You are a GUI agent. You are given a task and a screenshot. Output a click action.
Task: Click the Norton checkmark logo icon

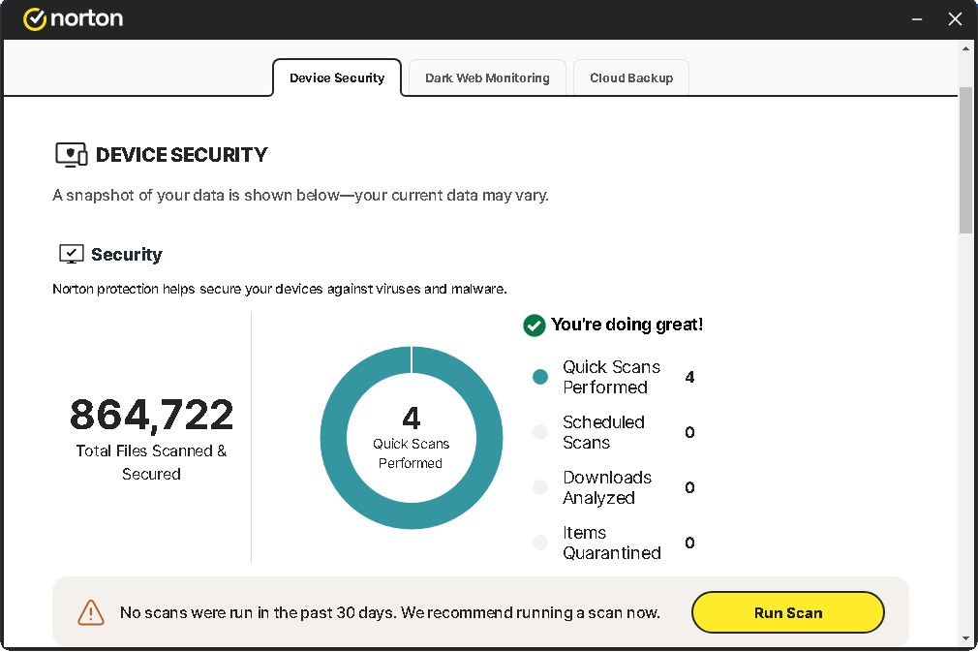tap(35, 19)
